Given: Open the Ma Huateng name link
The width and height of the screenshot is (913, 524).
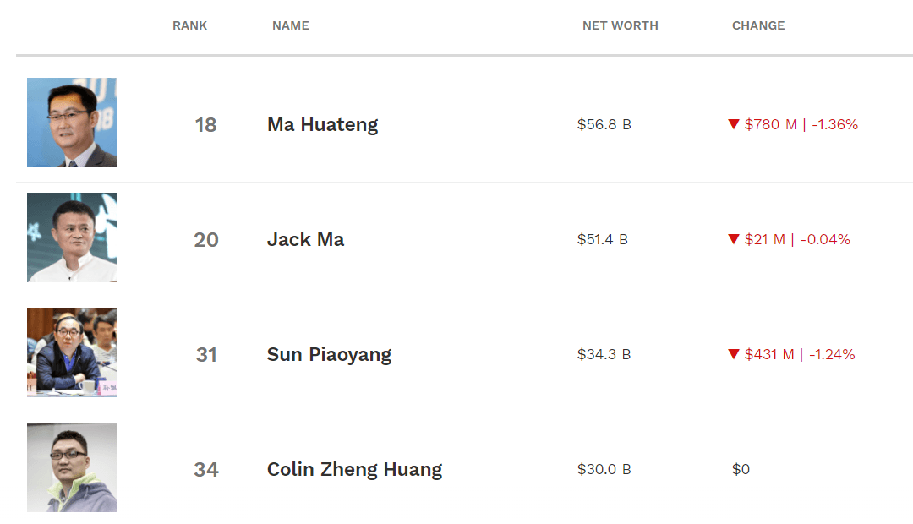Looking at the screenshot, I should tap(323, 124).
